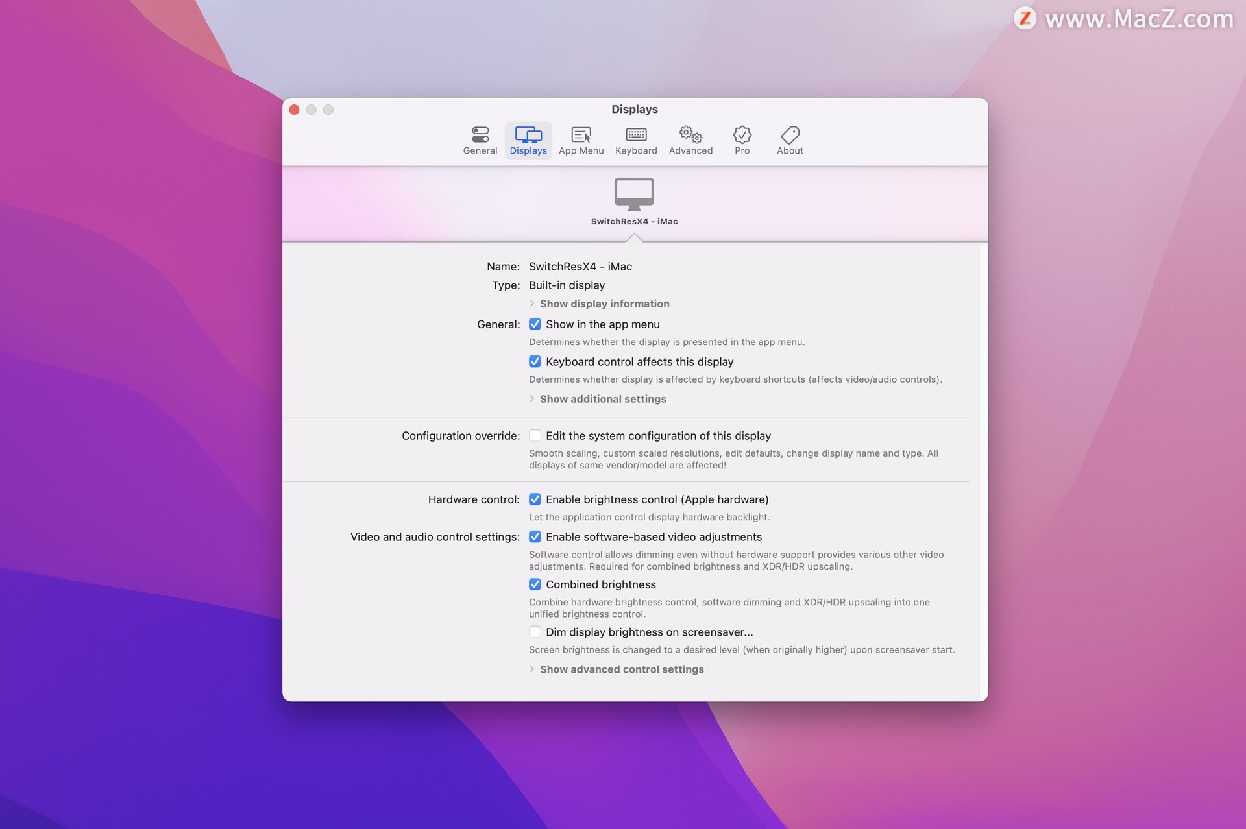Open the App Menu settings
This screenshot has width=1246, height=829.
pos(580,139)
